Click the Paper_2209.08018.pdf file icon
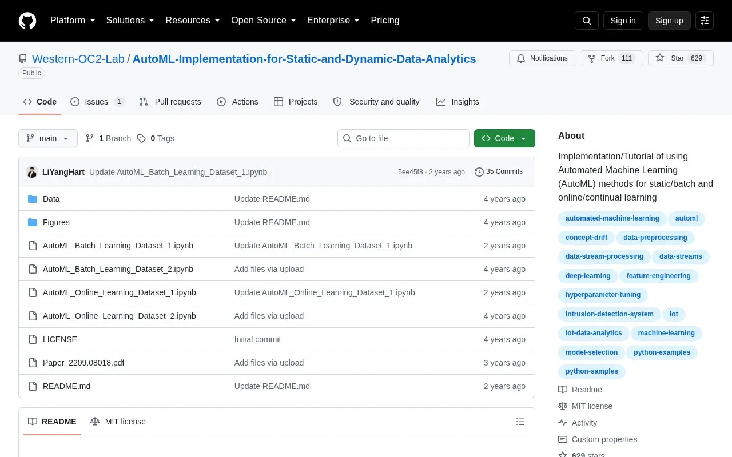Screen dimensions: 732x457 click(33, 363)
